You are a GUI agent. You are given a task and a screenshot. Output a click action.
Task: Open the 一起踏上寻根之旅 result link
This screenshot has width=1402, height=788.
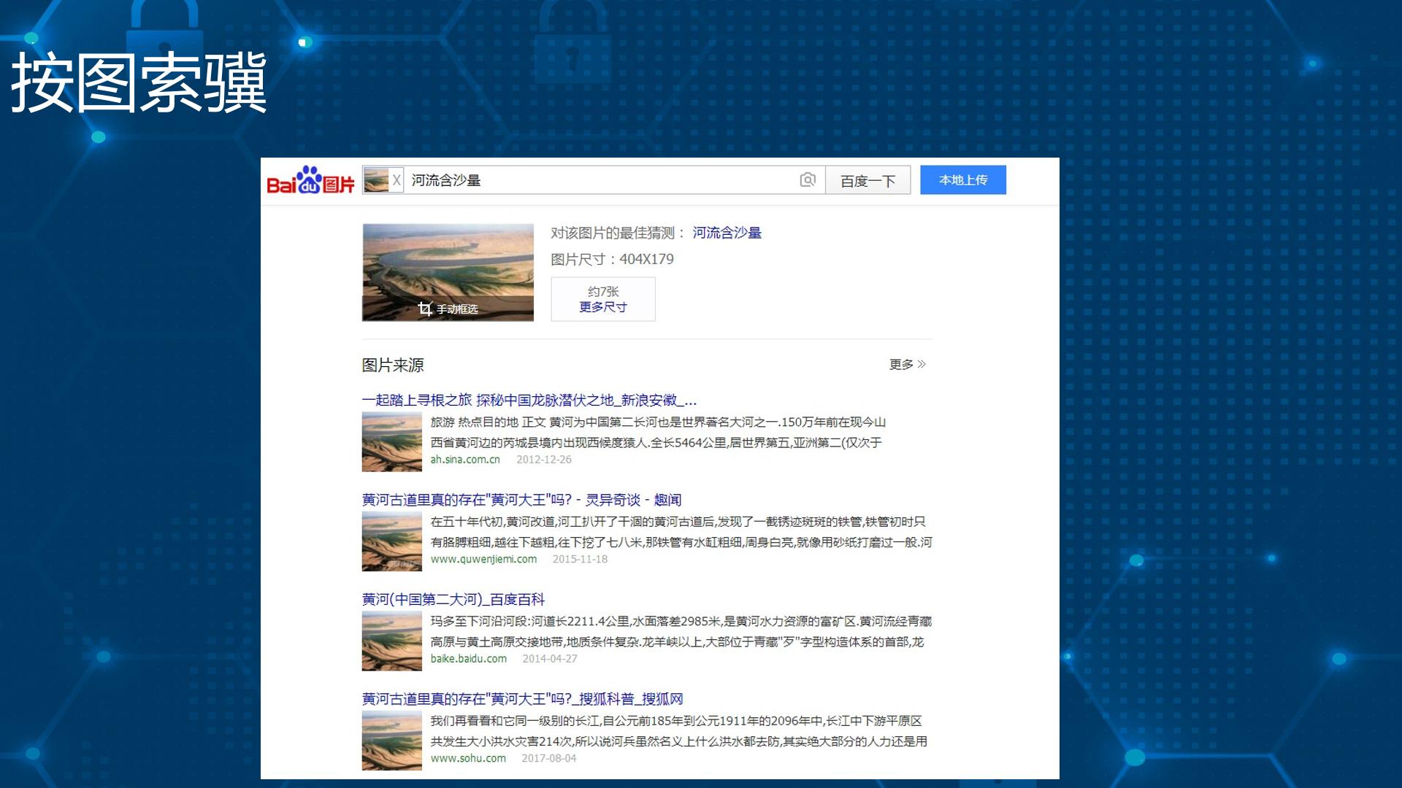(529, 400)
